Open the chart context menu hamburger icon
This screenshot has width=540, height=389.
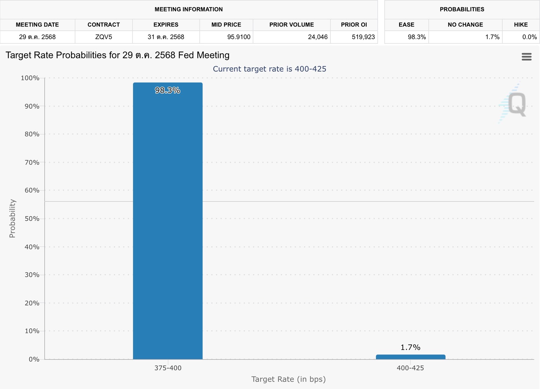[526, 57]
